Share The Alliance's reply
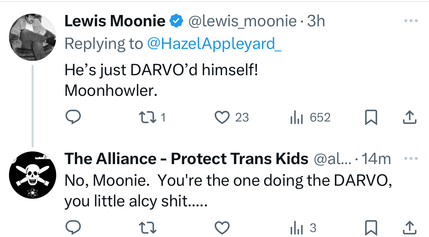This screenshot has width=429, height=237. click(x=410, y=228)
